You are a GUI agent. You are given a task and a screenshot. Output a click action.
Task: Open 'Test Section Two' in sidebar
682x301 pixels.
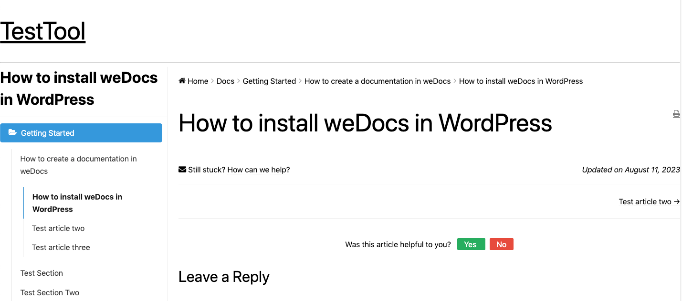[x=50, y=292]
